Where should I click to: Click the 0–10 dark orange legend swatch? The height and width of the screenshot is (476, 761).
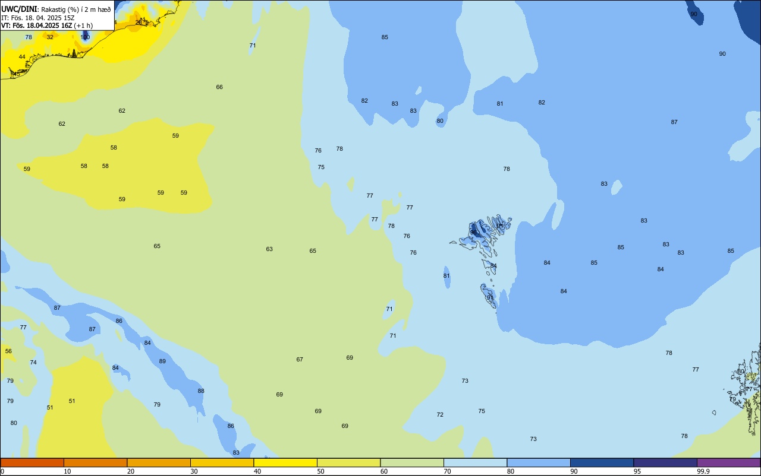click(x=32, y=462)
